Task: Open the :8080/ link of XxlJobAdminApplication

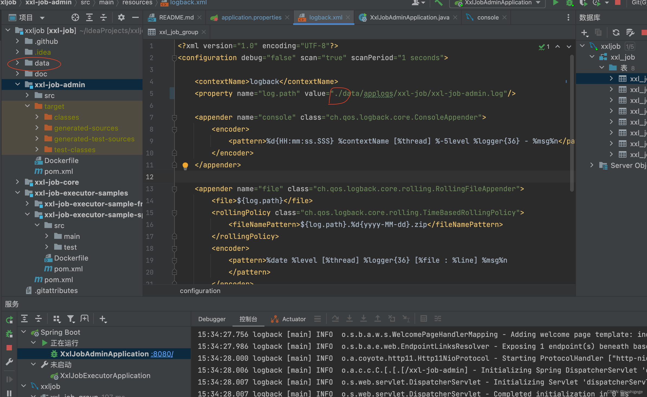Action: coord(162,354)
